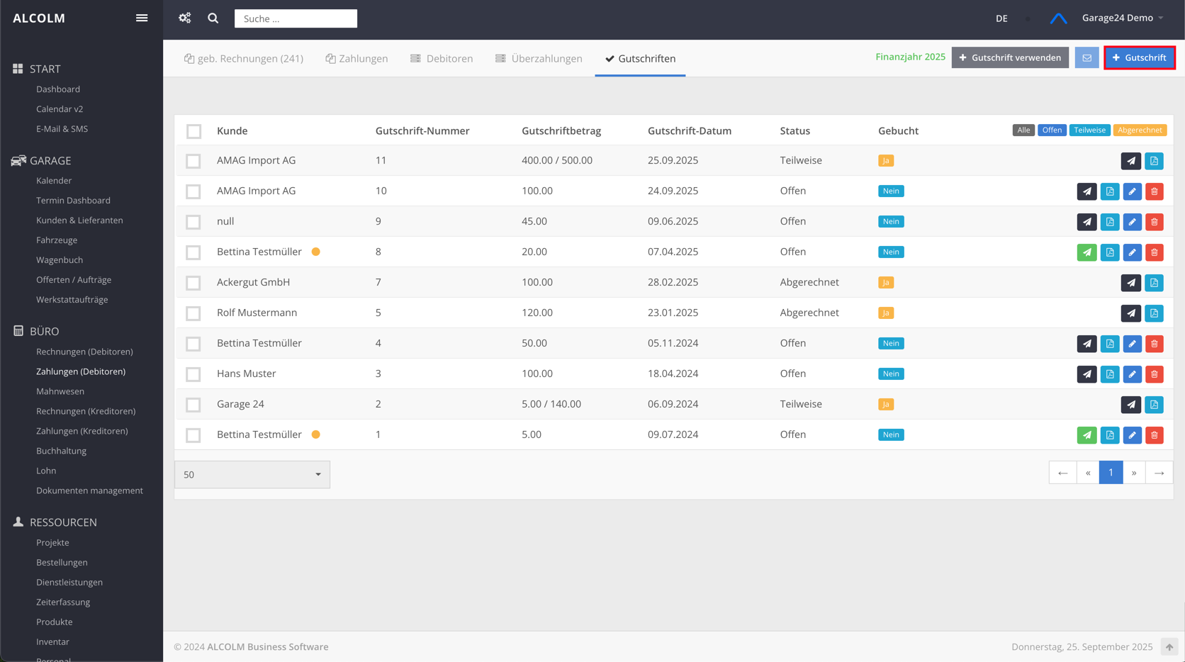Send credit note 8 using green plane icon
Viewport: 1185px width, 662px height.
point(1086,252)
